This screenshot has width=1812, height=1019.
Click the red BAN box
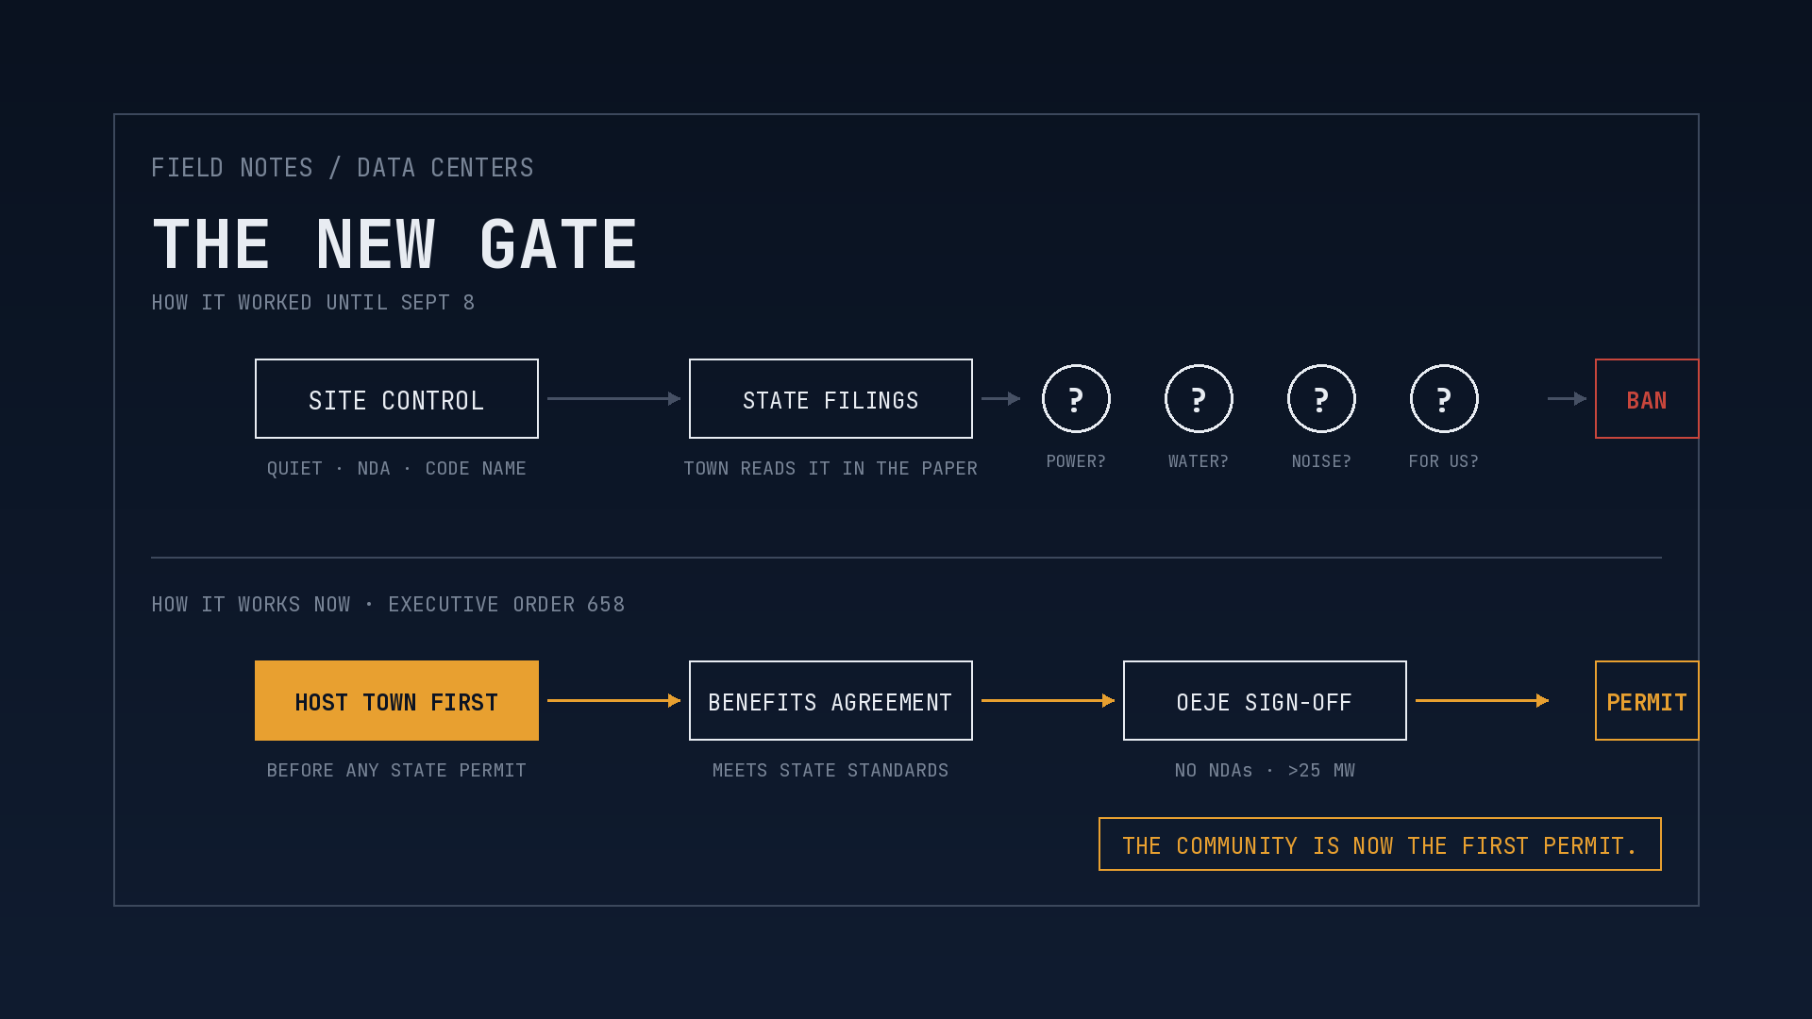tap(1647, 398)
